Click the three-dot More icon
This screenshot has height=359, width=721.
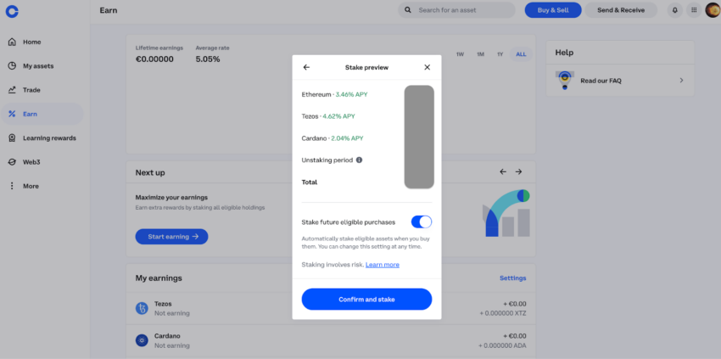pyautogui.click(x=12, y=186)
